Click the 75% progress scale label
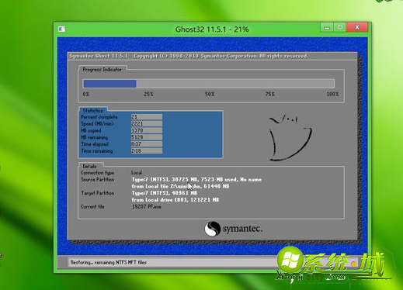Image resolution: width=403 pixels, height=290 pixels. click(269, 94)
